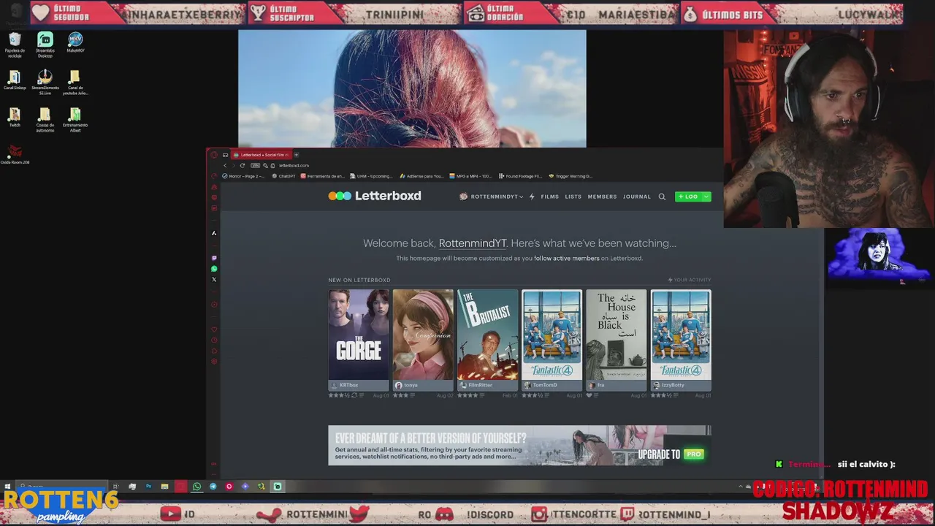Open the LISTS menu
Viewport: 935px width, 526px height.
[573, 197]
